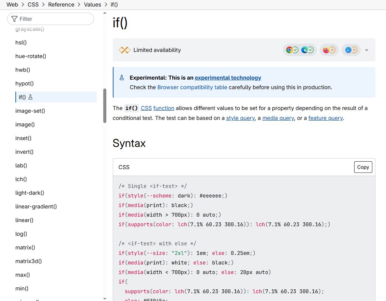The height and width of the screenshot is (301, 386).
Task: Select the highlighted if() sidebar entry
Action: coord(56,97)
